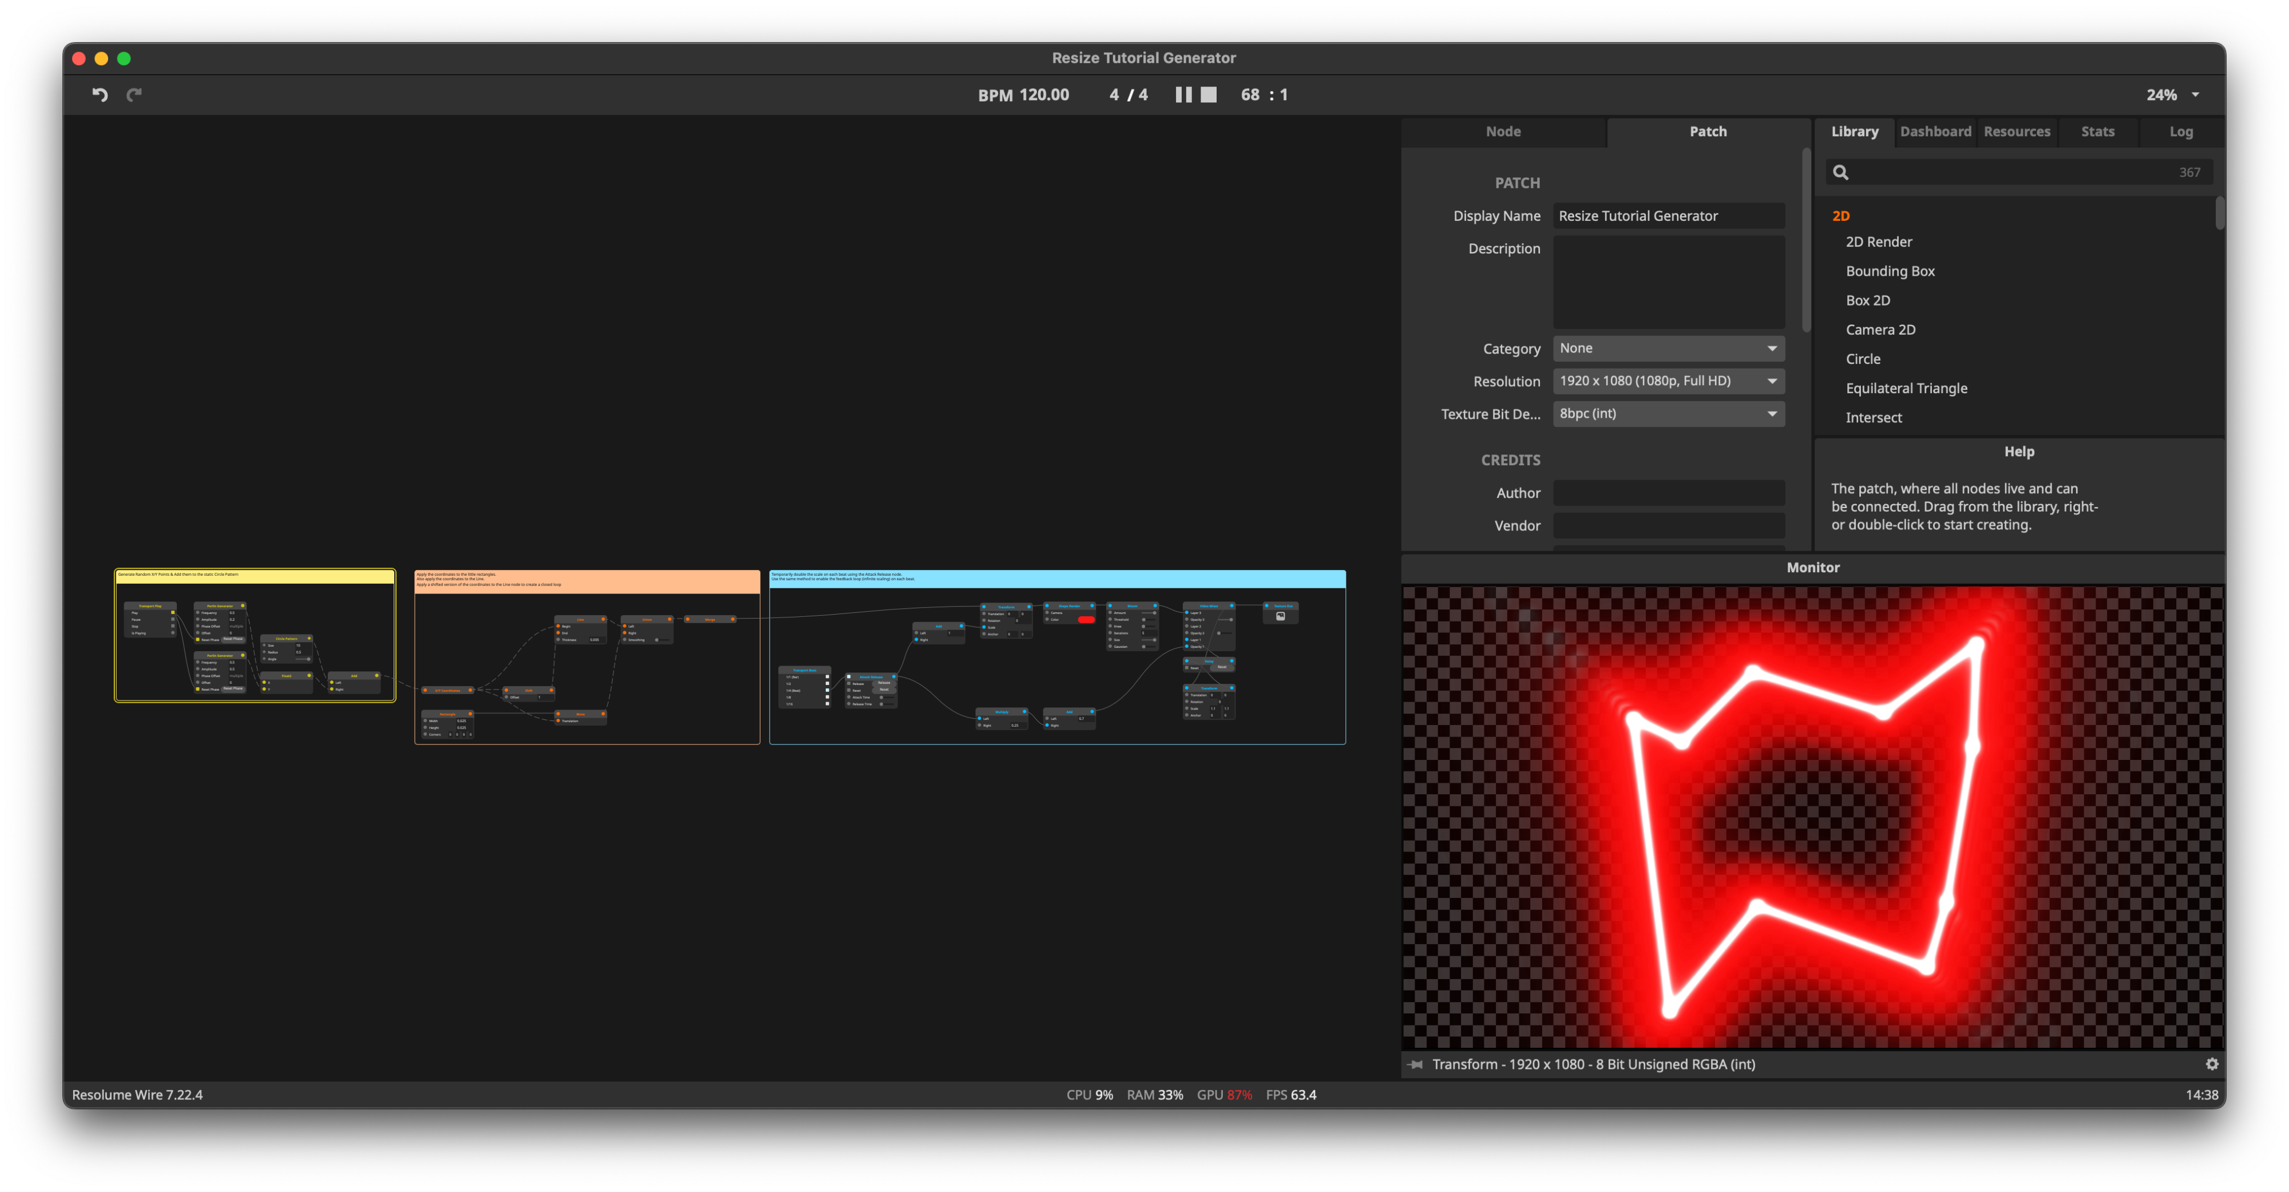Click the Author input field
Viewport: 2289px width, 1192px height.
[1668, 493]
